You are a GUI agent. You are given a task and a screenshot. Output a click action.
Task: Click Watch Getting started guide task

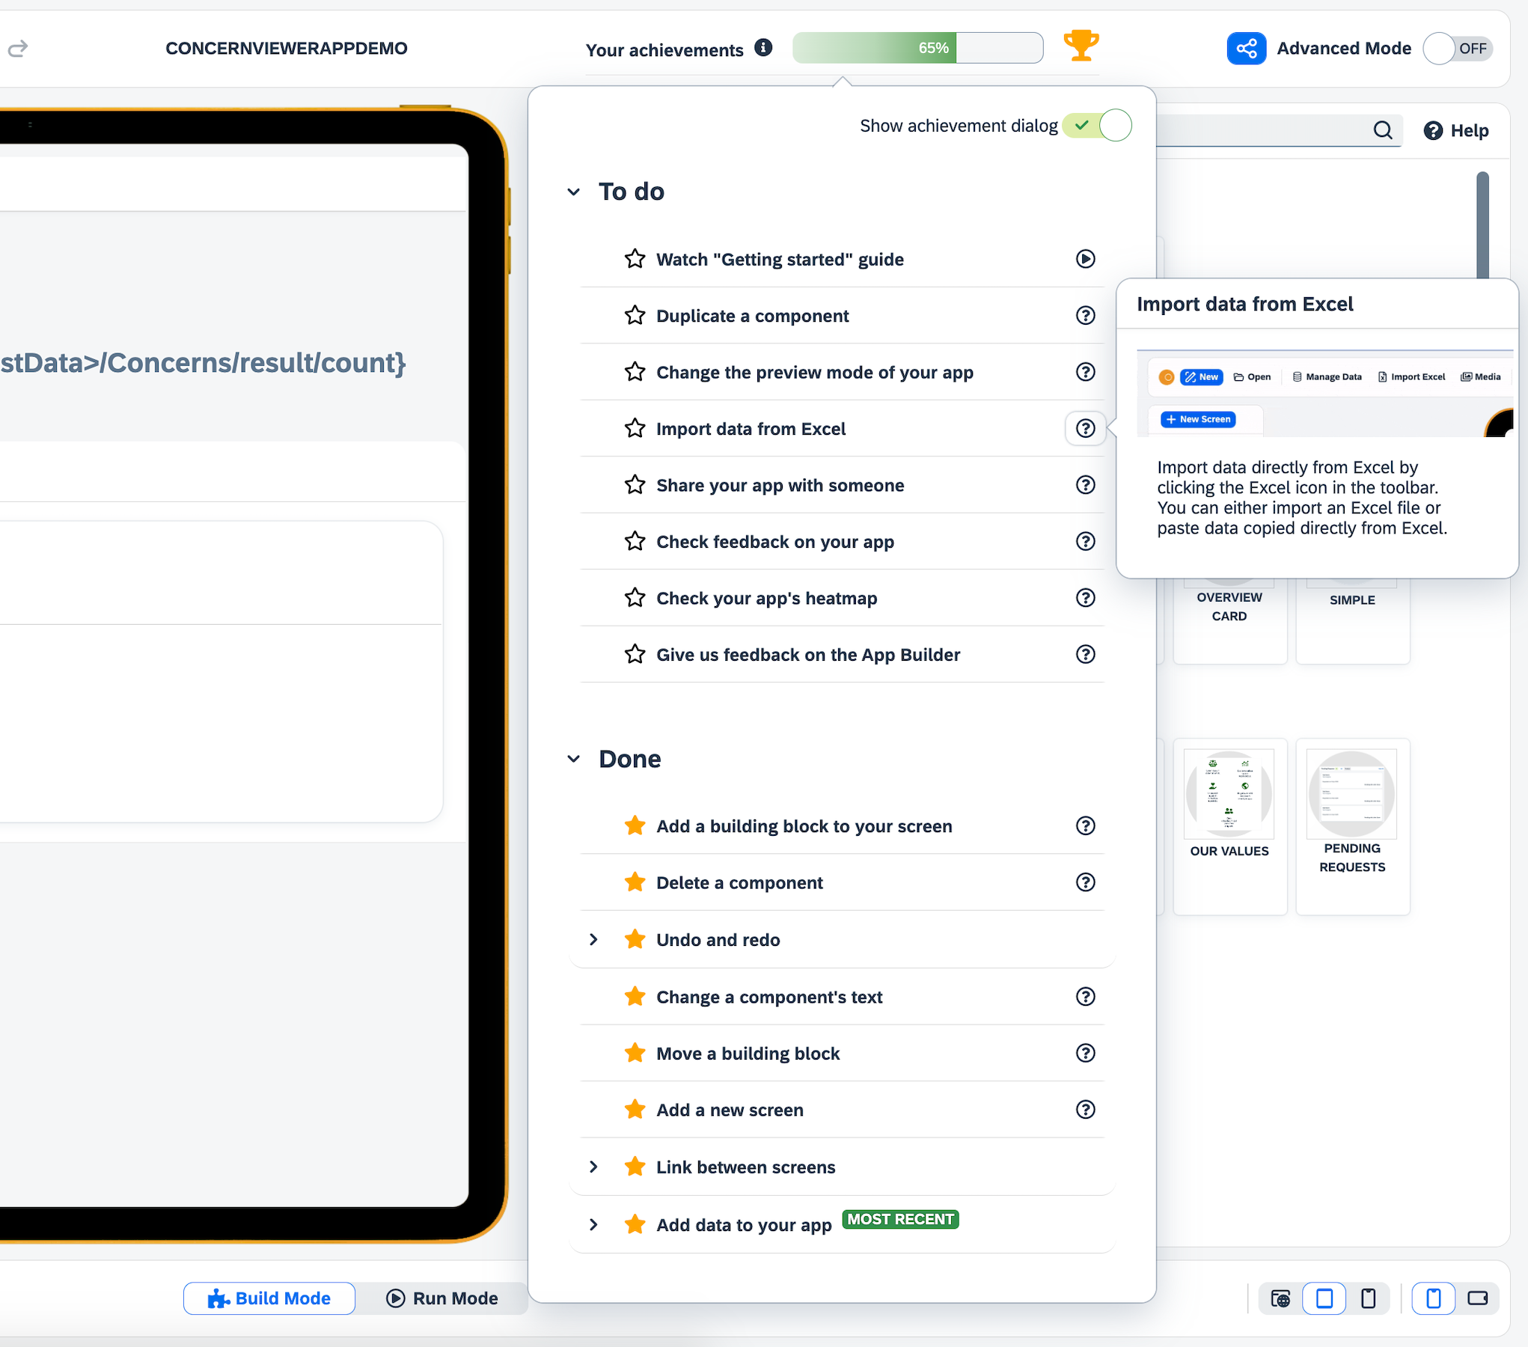780,259
